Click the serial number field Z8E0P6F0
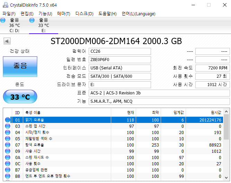231x183 pixels. [120, 60]
